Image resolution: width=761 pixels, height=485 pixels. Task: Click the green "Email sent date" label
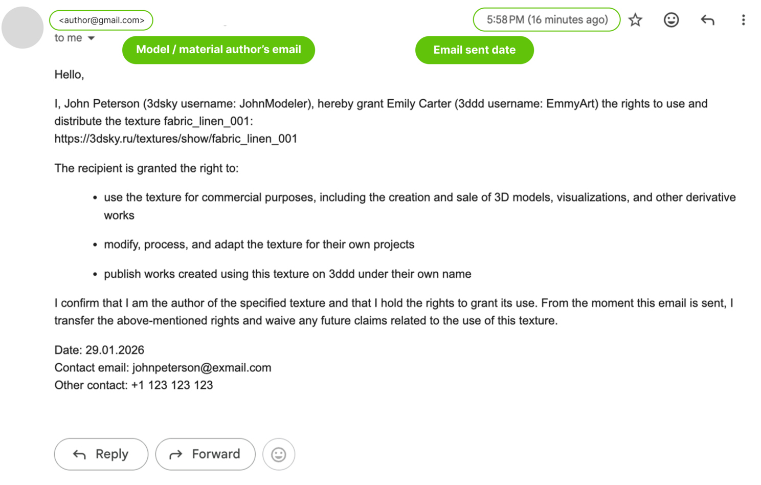pyautogui.click(x=474, y=50)
